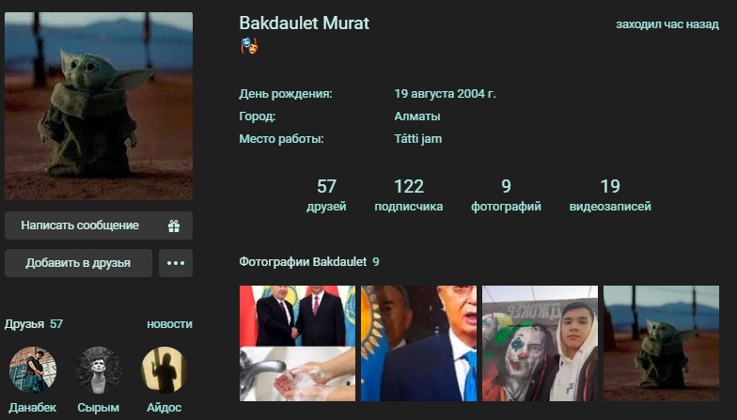Click the profile name Bakdaulet Murat
The width and height of the screenshot is (737, 420).
pos(305,23)
